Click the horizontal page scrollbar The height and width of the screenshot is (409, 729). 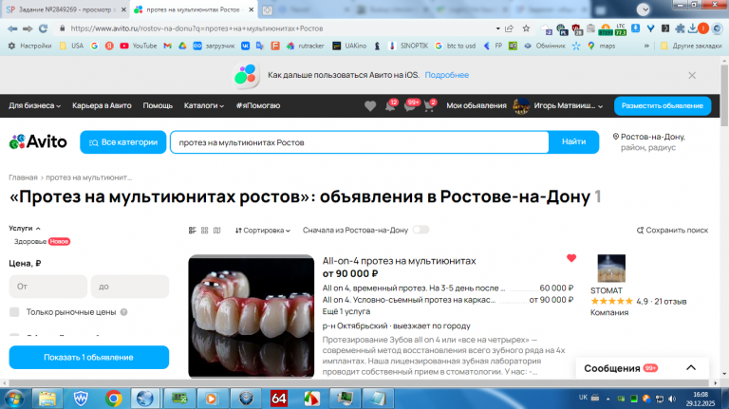pyautogui.click(x=360, y=383)
